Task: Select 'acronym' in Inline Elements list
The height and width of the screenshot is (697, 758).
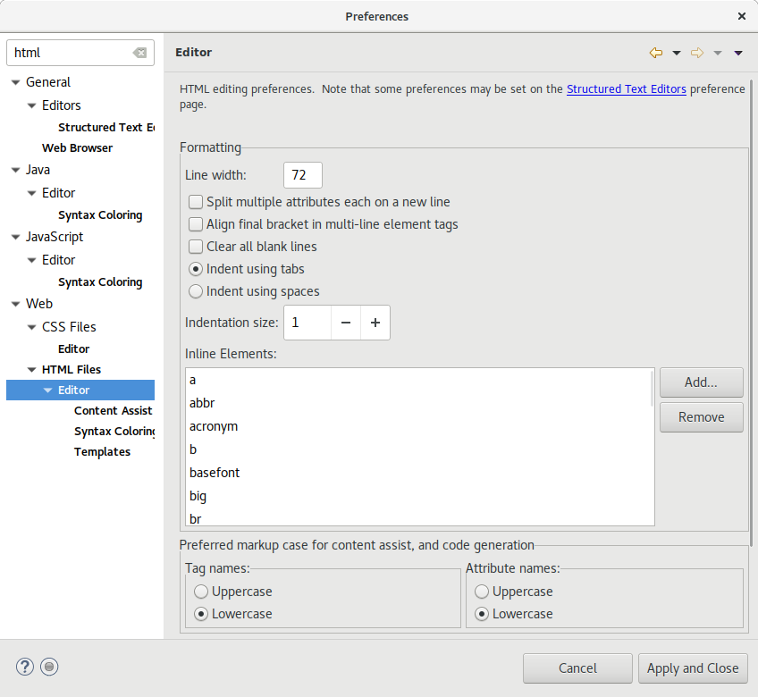Action: point(419,426)
